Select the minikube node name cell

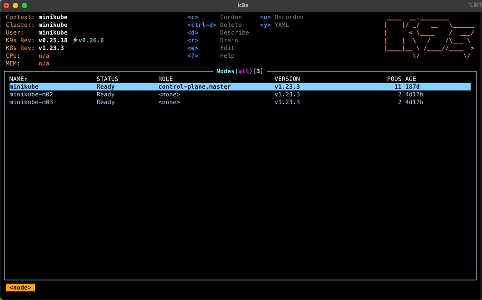pos(24,86)
